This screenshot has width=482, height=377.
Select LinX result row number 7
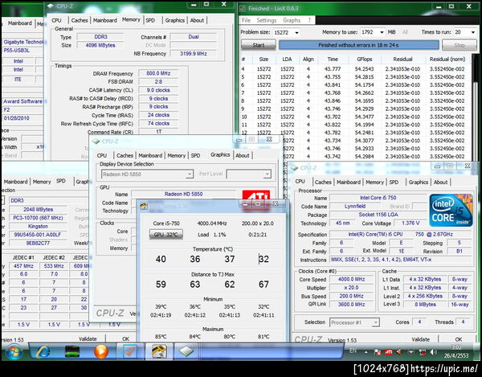point(355,93)
